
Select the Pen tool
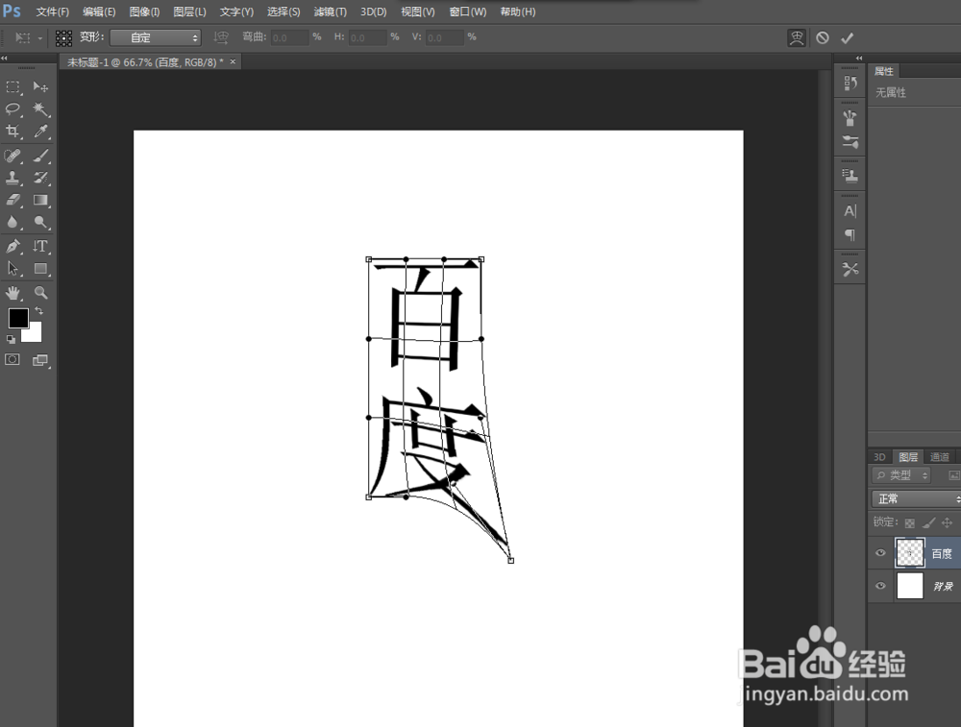pyautogui.click(x=12, y=246)
